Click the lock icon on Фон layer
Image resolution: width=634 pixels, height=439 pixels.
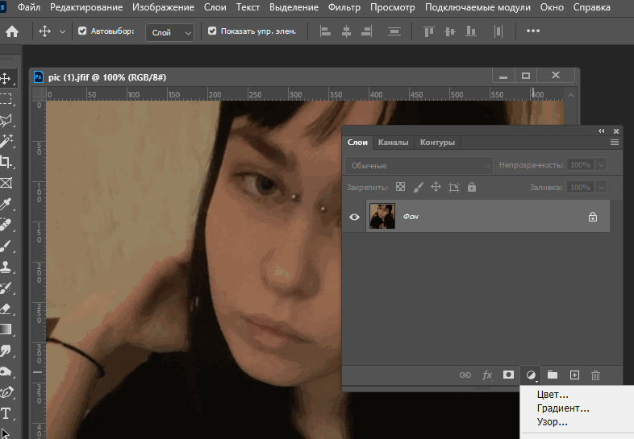pyautogui.click(x=592, y=217)
